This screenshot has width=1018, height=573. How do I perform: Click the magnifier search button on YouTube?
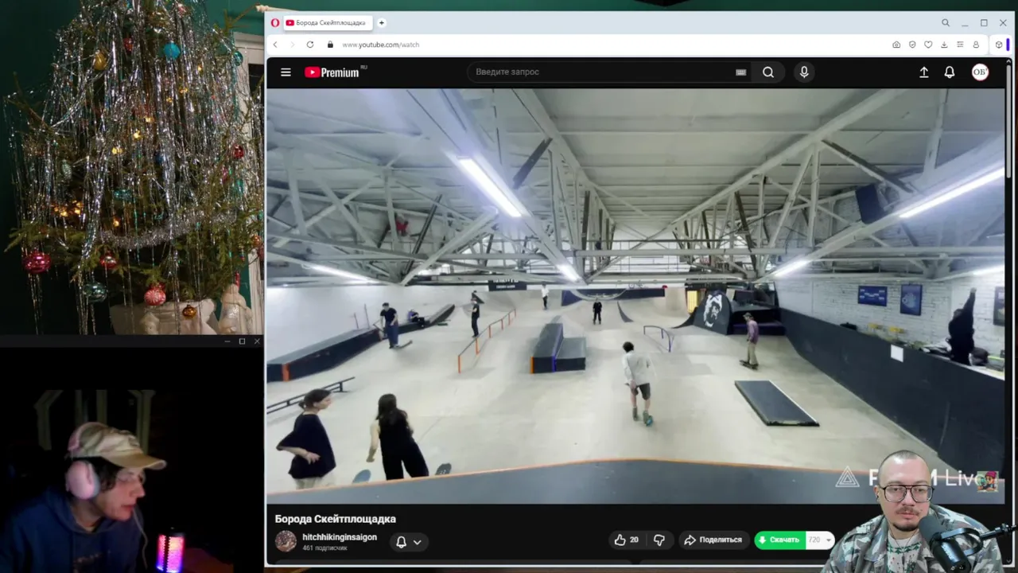[768, 72]
